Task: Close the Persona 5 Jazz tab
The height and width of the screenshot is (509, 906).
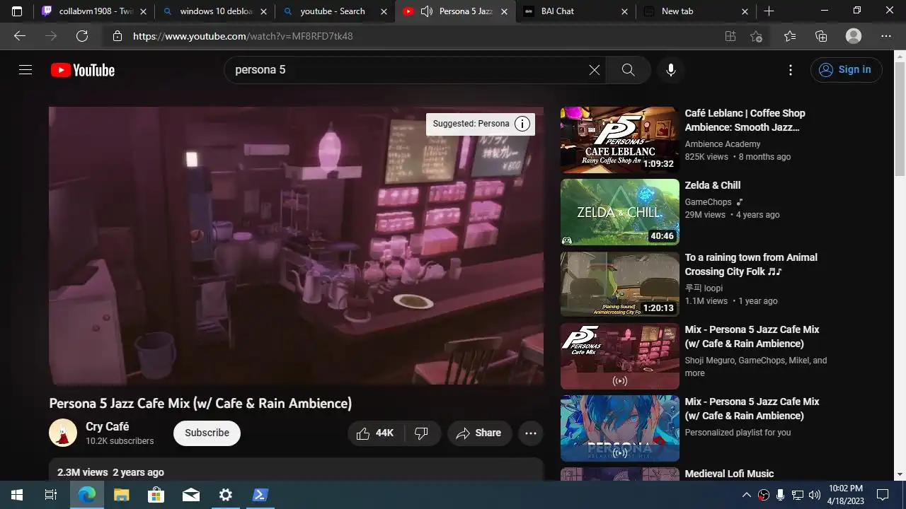Action: 505,11
